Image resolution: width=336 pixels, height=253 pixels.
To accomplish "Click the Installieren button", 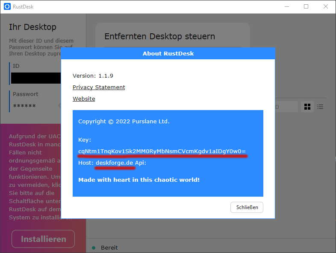I will click(43, 239).
